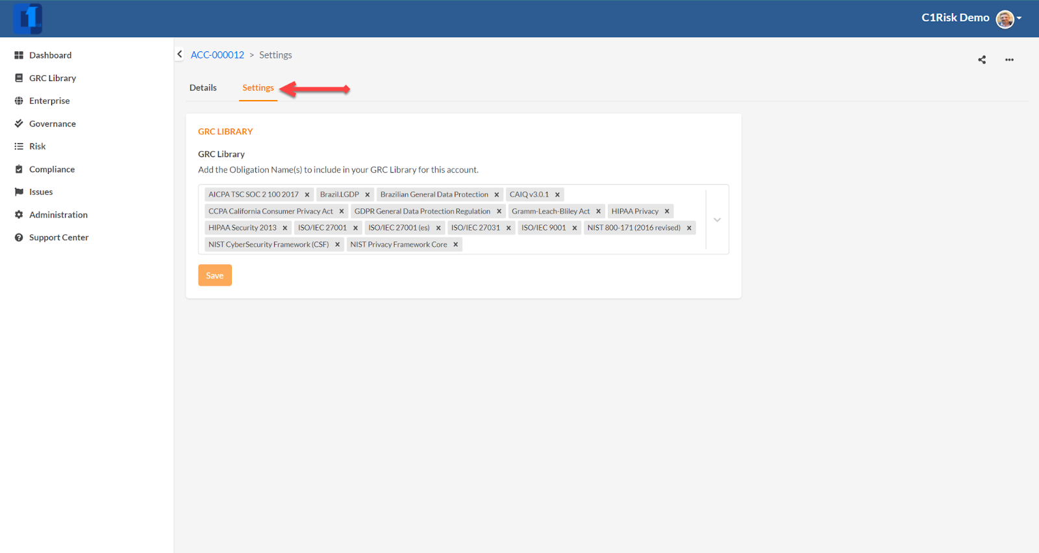The height and width of the screenshot is (553, 1039).
Task: Click the share icon
Action: pyautogui.click(x=982, y=60)
